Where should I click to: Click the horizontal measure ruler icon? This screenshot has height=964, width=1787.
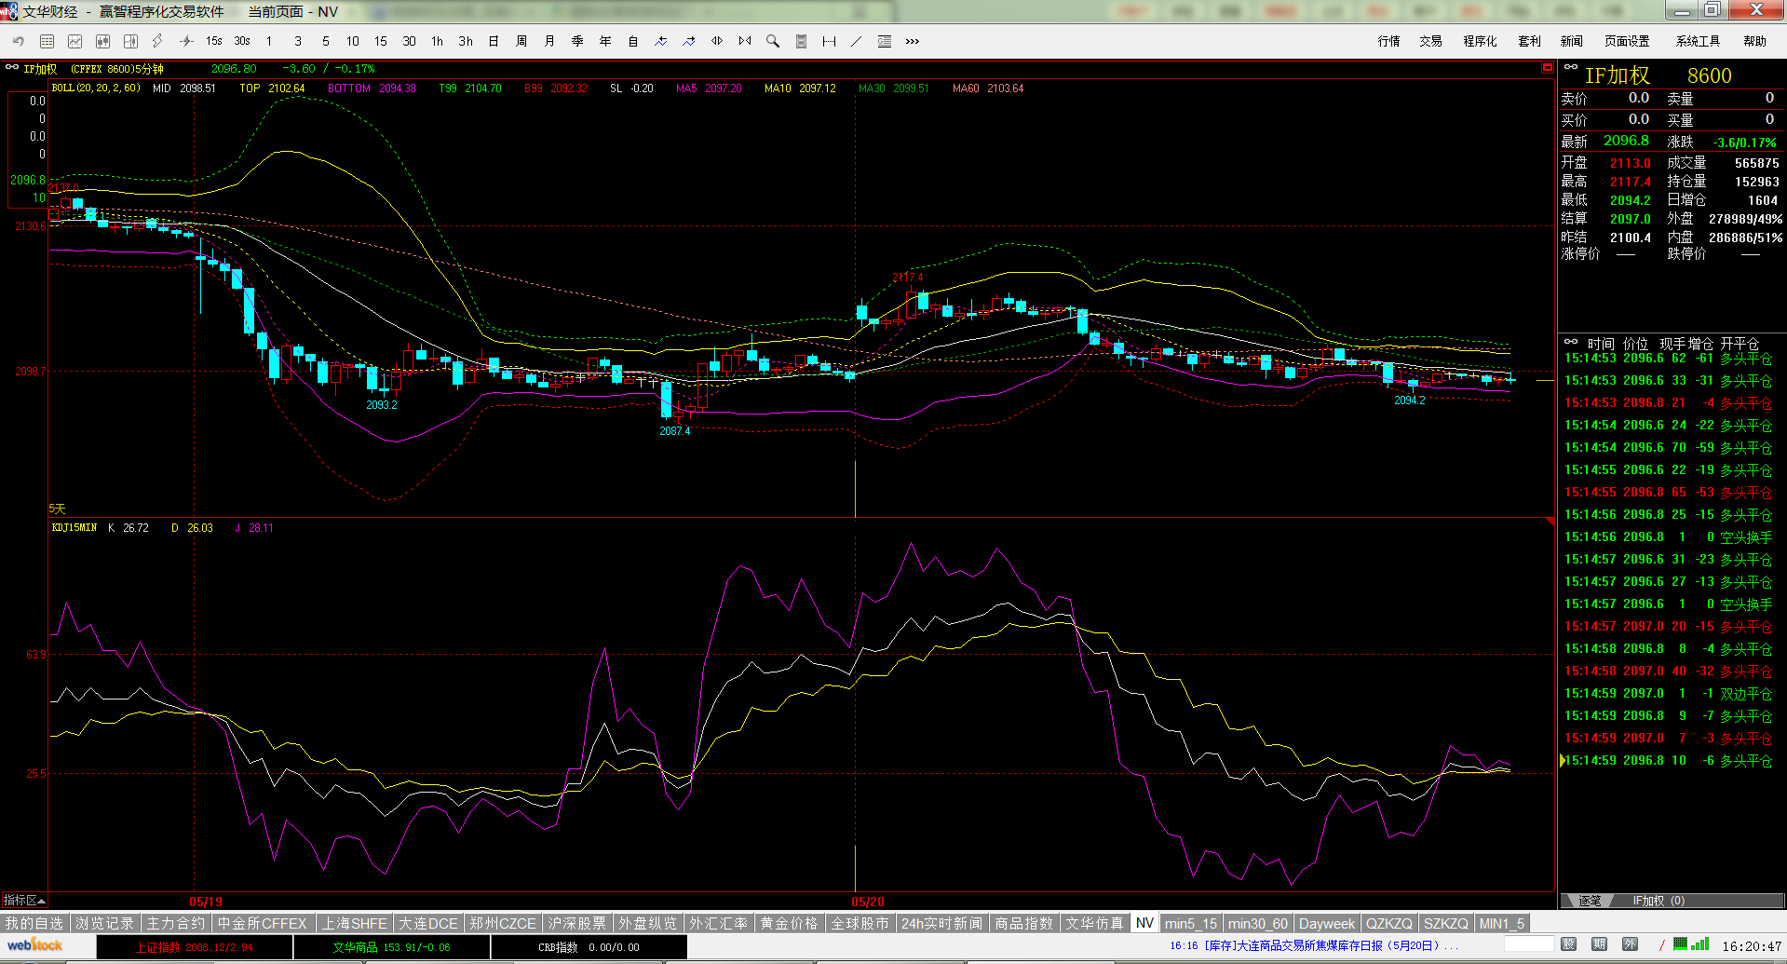click(829, 41)
